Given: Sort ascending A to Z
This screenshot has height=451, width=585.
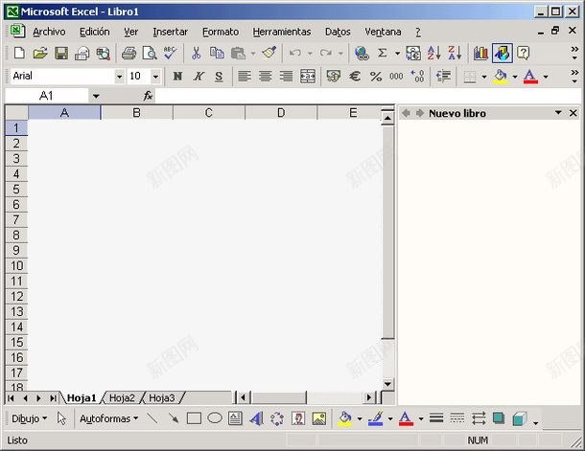Looking at the screenshot, I should 433,54.
